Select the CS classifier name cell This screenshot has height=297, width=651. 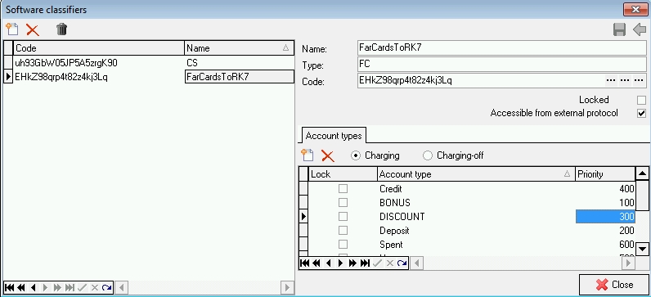[x=239, y=63]
